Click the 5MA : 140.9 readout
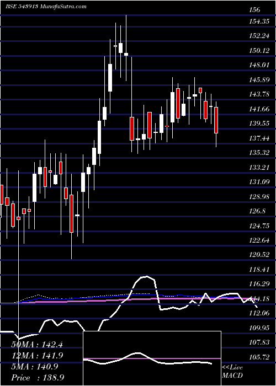 click(x=34, y=367)
